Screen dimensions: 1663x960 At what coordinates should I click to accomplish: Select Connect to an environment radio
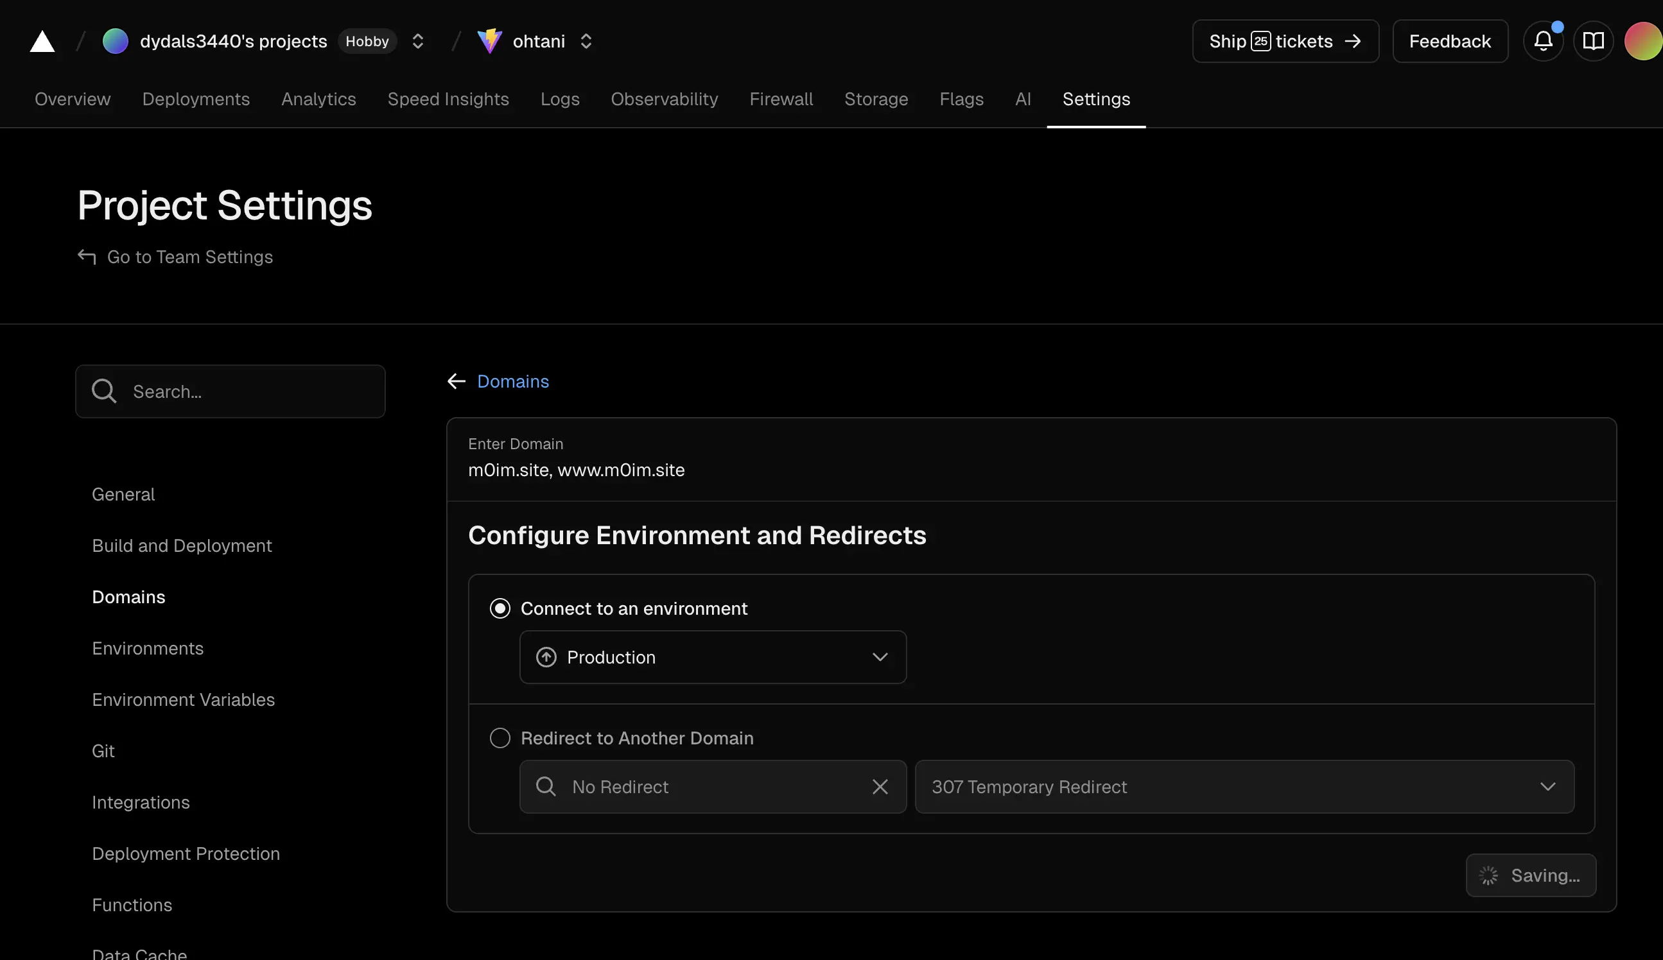coord(500,608)
